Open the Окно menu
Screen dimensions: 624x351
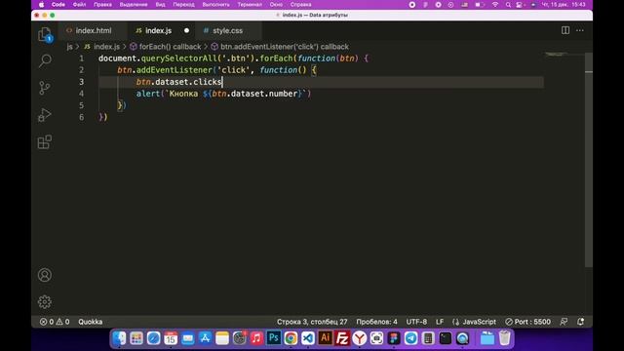pos(276,4)
